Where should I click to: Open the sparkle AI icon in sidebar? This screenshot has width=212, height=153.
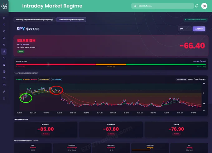(x=4, y=25)
